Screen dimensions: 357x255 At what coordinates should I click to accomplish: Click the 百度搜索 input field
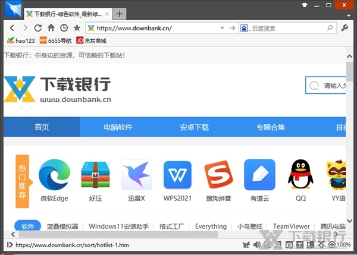tap(289, 28)
